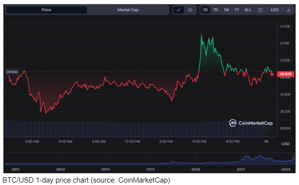Click the 2021 peak in overview chart
The height and width of the screenshot is (185, 299).
[247, 157]
